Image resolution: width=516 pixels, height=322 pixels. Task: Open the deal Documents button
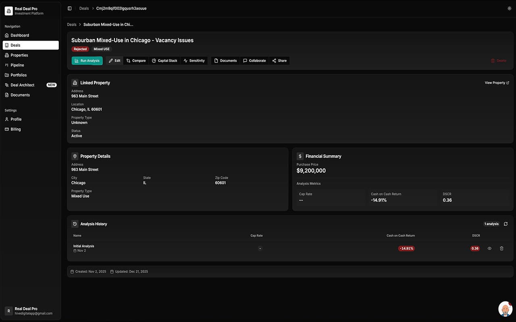pyautogui.click(x=225, y=61)
